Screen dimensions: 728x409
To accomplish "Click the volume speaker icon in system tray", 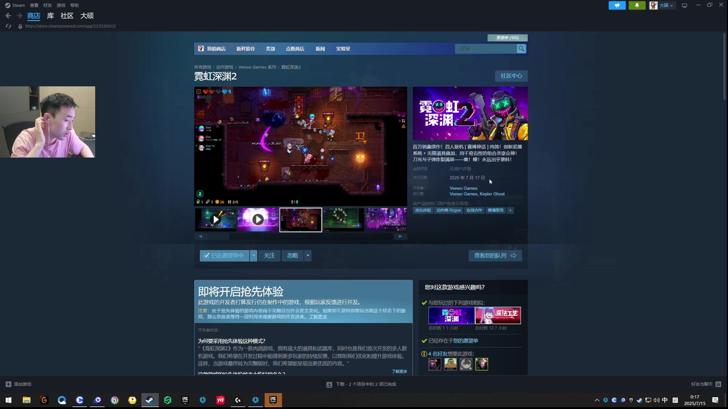I will click(x=657, y=400).
